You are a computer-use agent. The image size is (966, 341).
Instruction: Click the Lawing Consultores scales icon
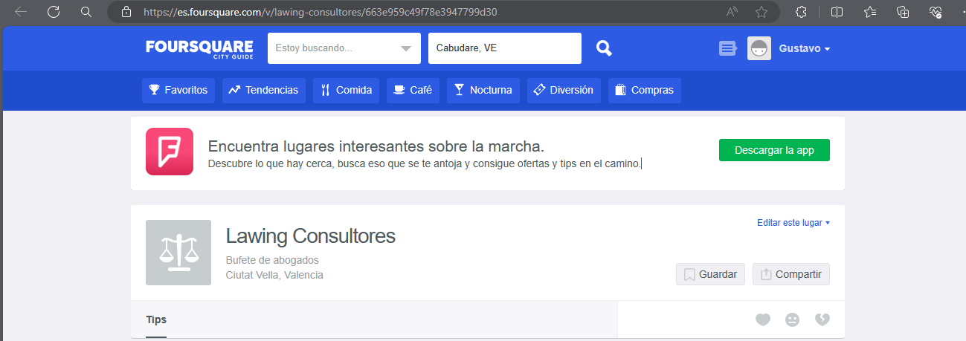pyautogui.click(x=178, y=253)
